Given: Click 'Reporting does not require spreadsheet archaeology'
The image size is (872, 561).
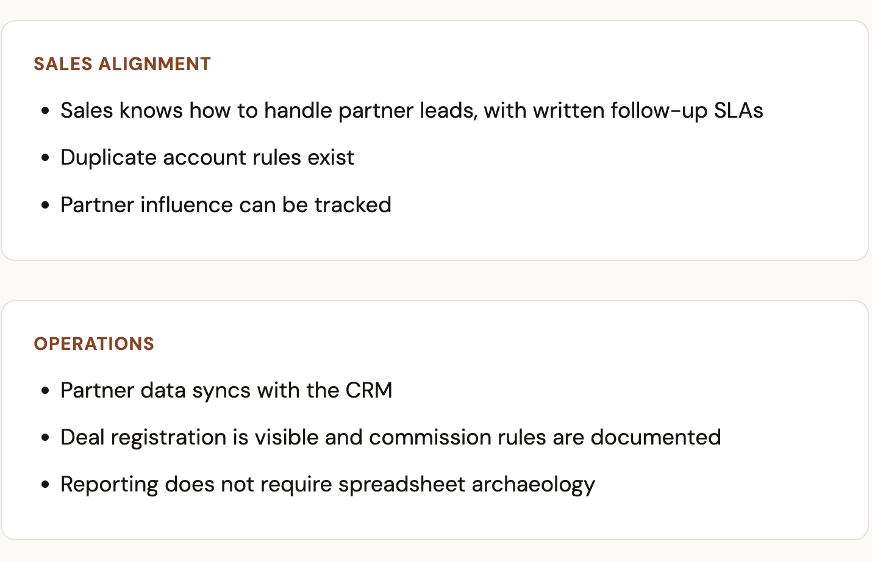Looking at the screenshot, I should pyautogui.click(x=327, y=485).
